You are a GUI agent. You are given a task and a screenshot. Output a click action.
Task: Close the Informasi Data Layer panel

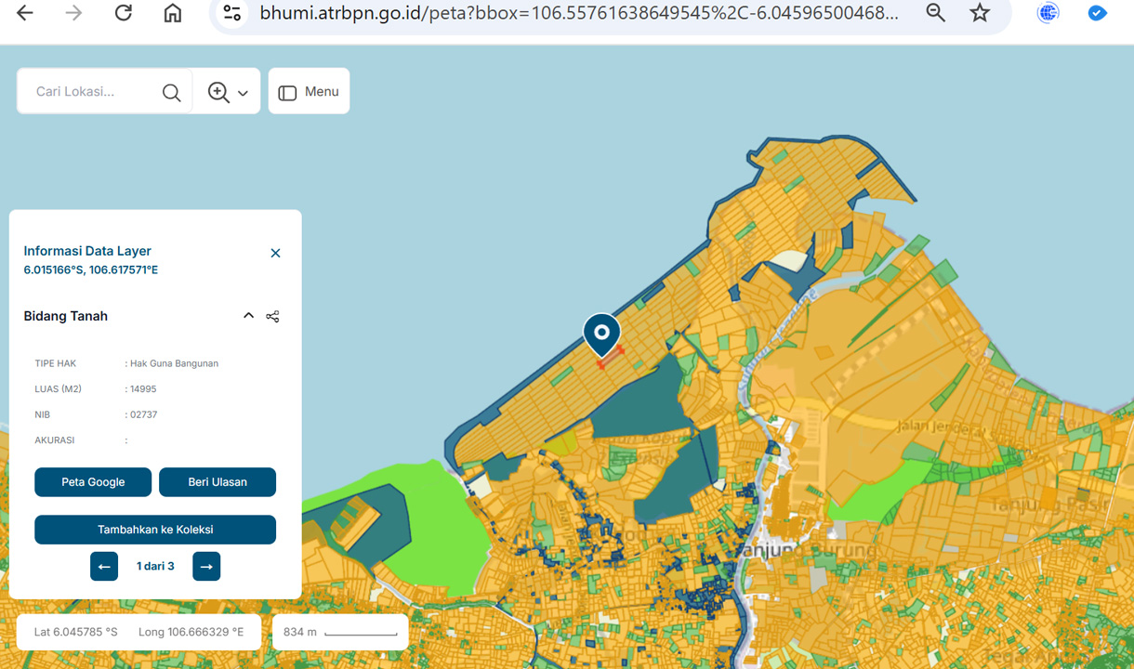tap(275, 253)
